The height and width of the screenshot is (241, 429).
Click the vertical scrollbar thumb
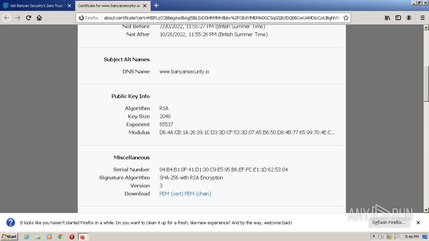(x=426, y=84)
